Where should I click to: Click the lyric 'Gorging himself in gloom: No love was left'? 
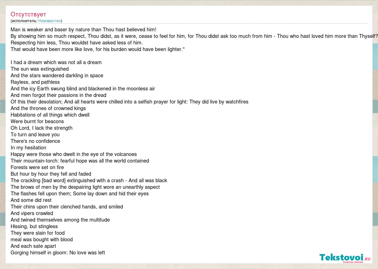58,253
